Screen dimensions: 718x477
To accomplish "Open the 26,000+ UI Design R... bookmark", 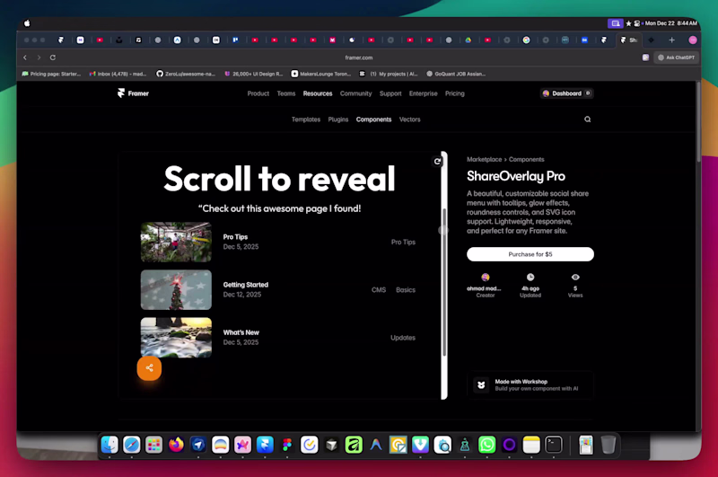I will click(254, 74).
